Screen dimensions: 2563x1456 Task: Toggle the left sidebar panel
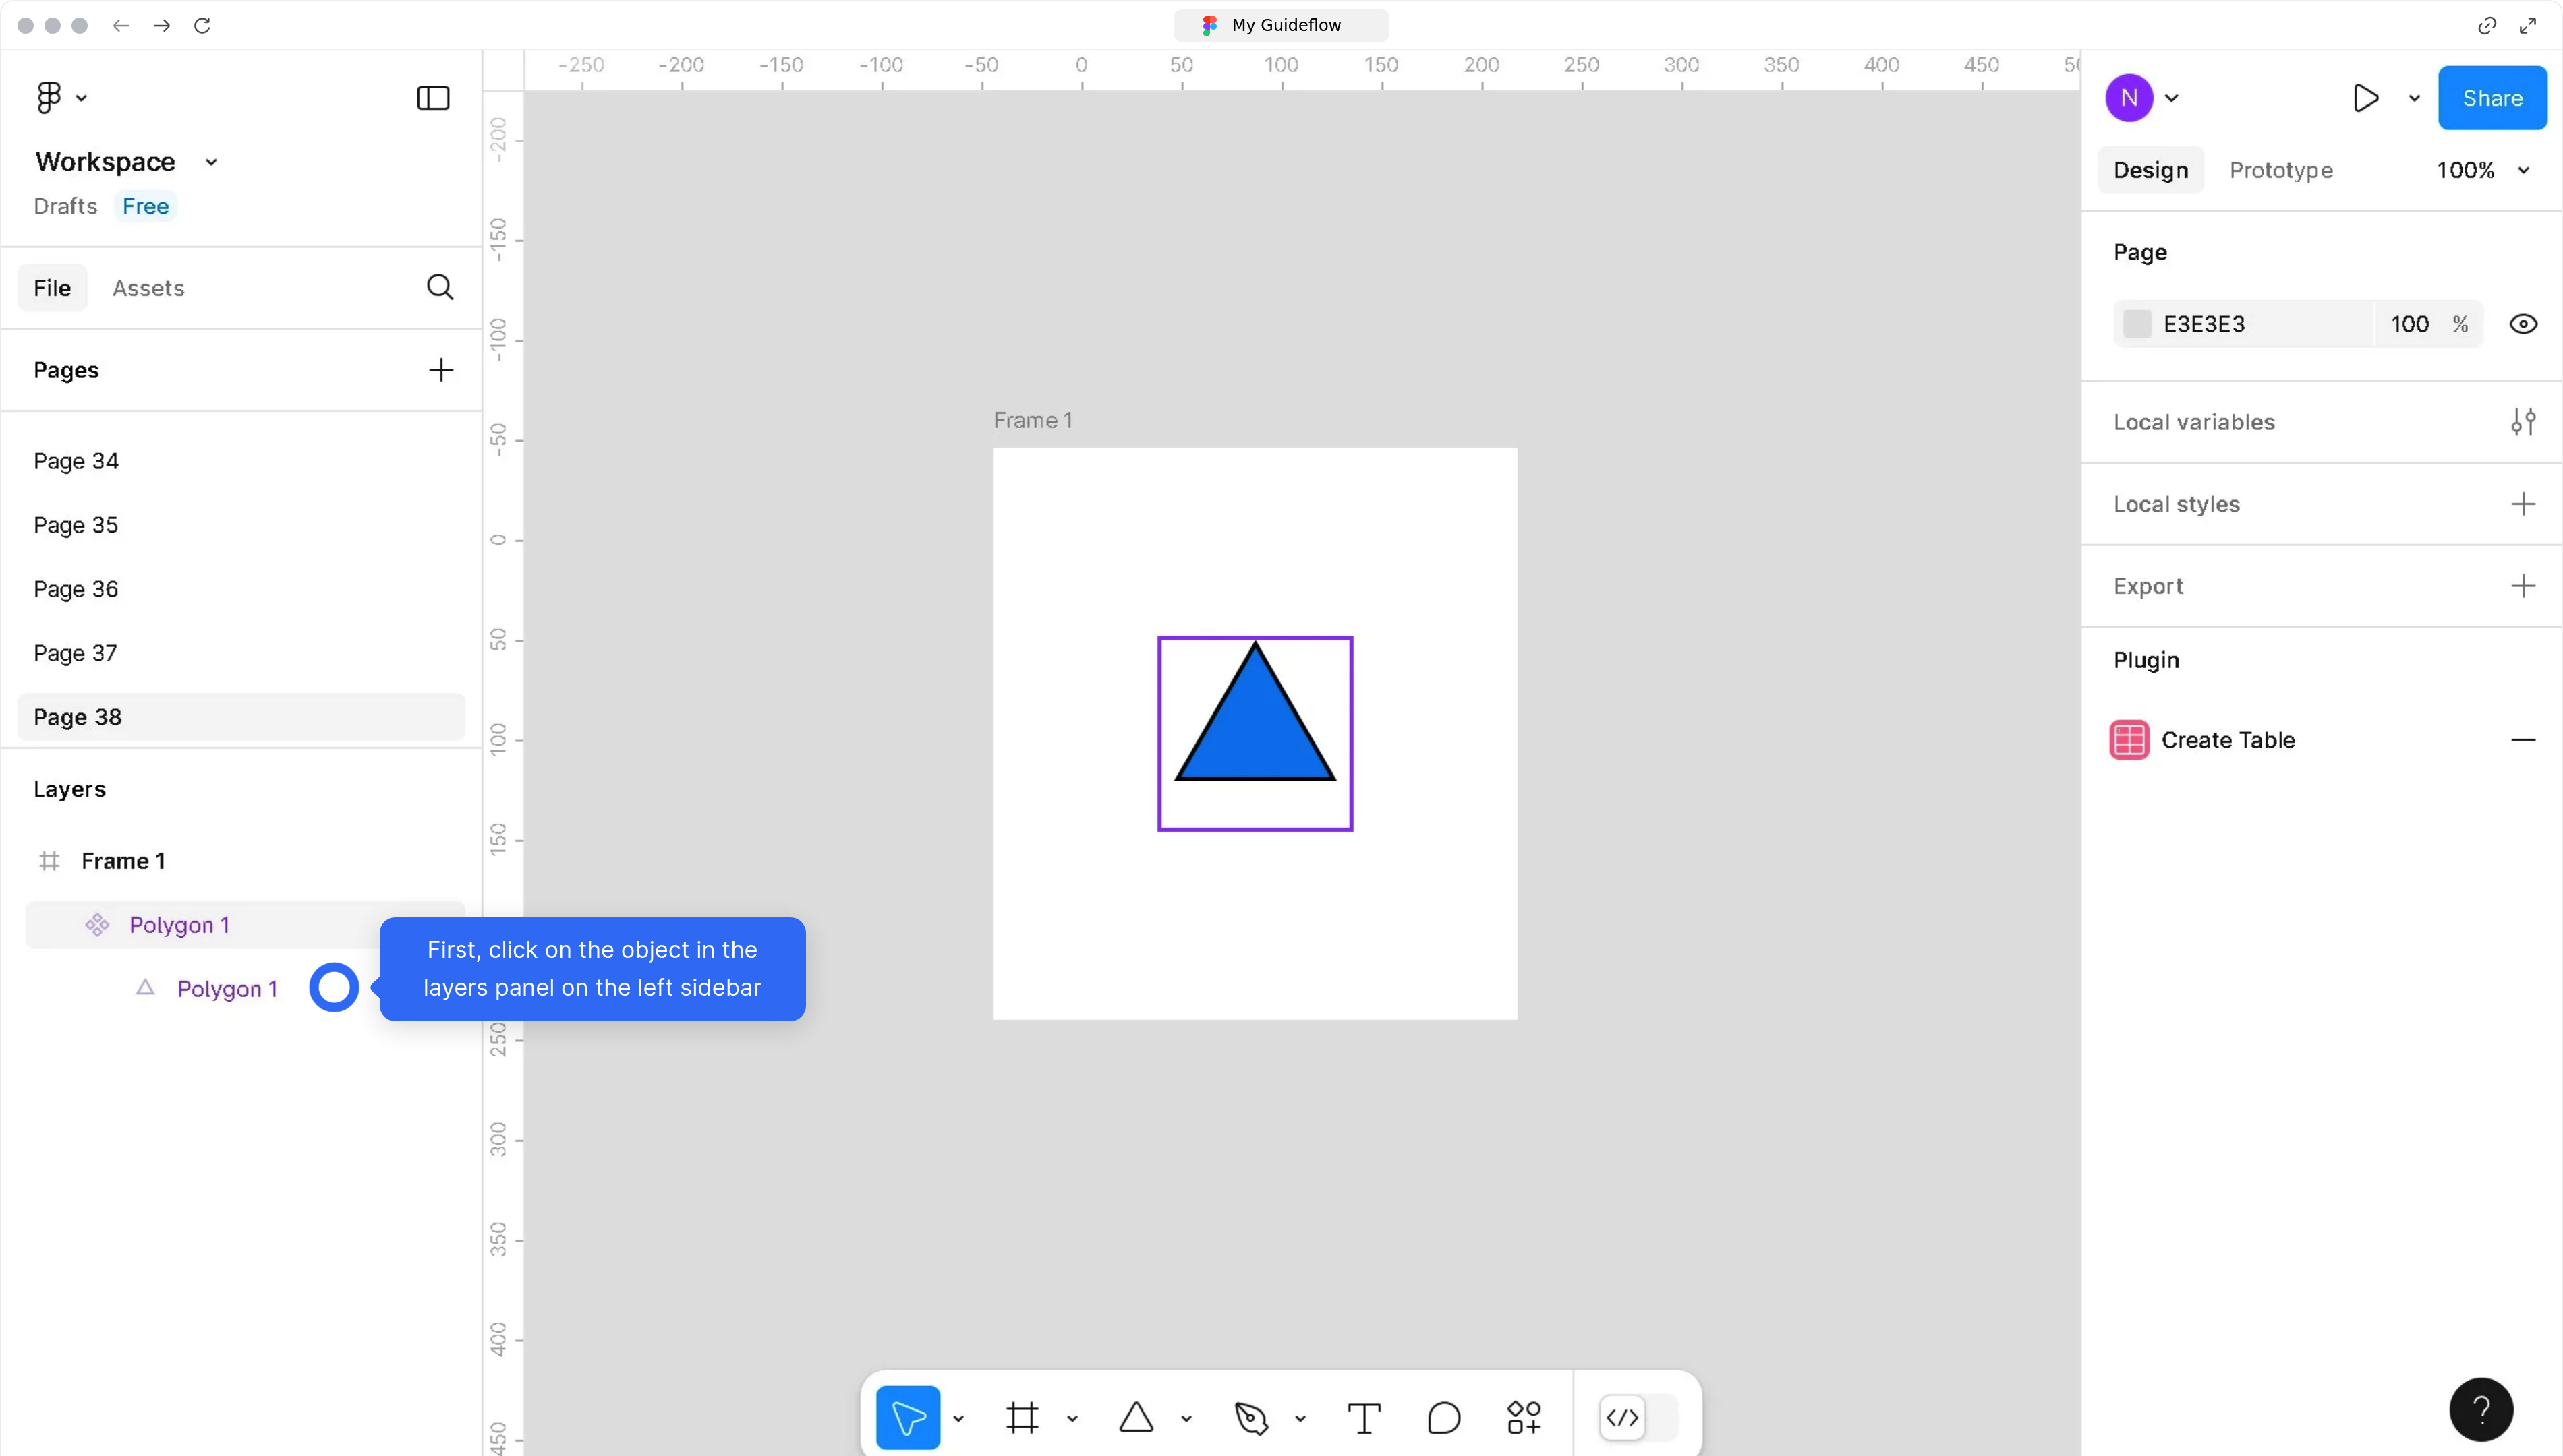(431, 97)
